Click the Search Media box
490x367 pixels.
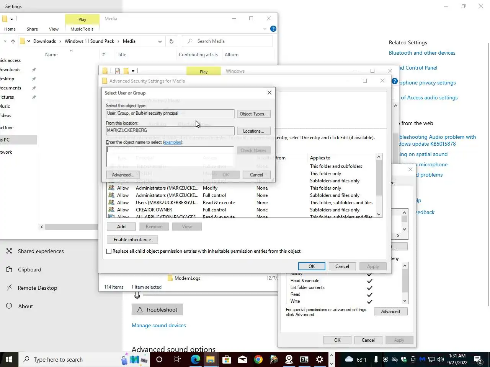coord(228,41)
